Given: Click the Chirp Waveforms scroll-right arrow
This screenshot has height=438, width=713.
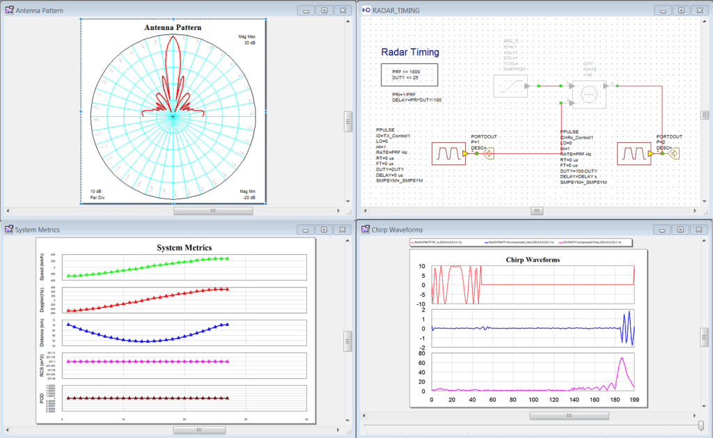Looking at the screenshot, I should (694, 416).
